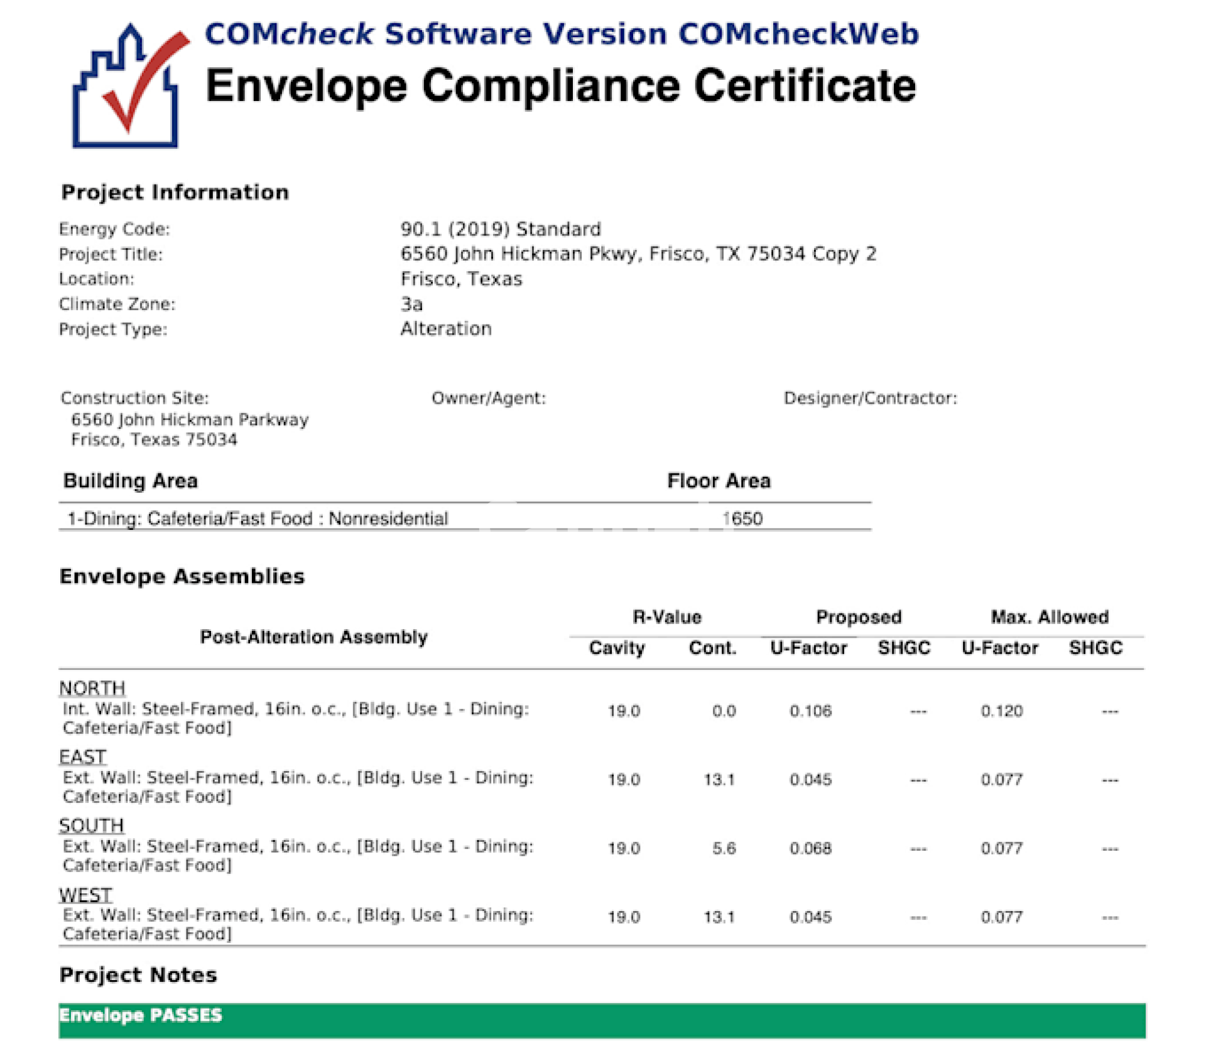This screenshot has height=1051, width=1206.
Task: Click the floor area value 1650
Action: click(x=742, y=519)
